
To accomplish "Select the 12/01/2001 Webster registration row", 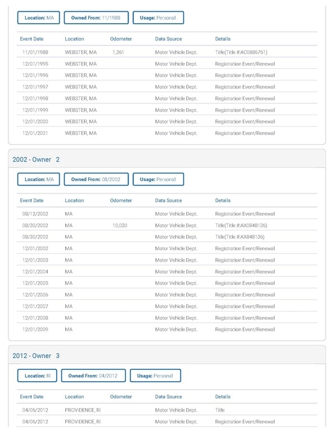I will click(167, 133).
